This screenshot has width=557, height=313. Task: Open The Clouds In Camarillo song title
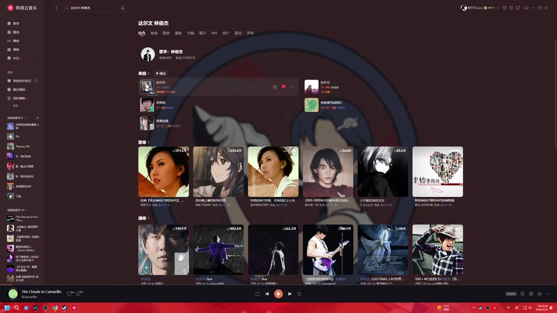click(x=42, y=291)
